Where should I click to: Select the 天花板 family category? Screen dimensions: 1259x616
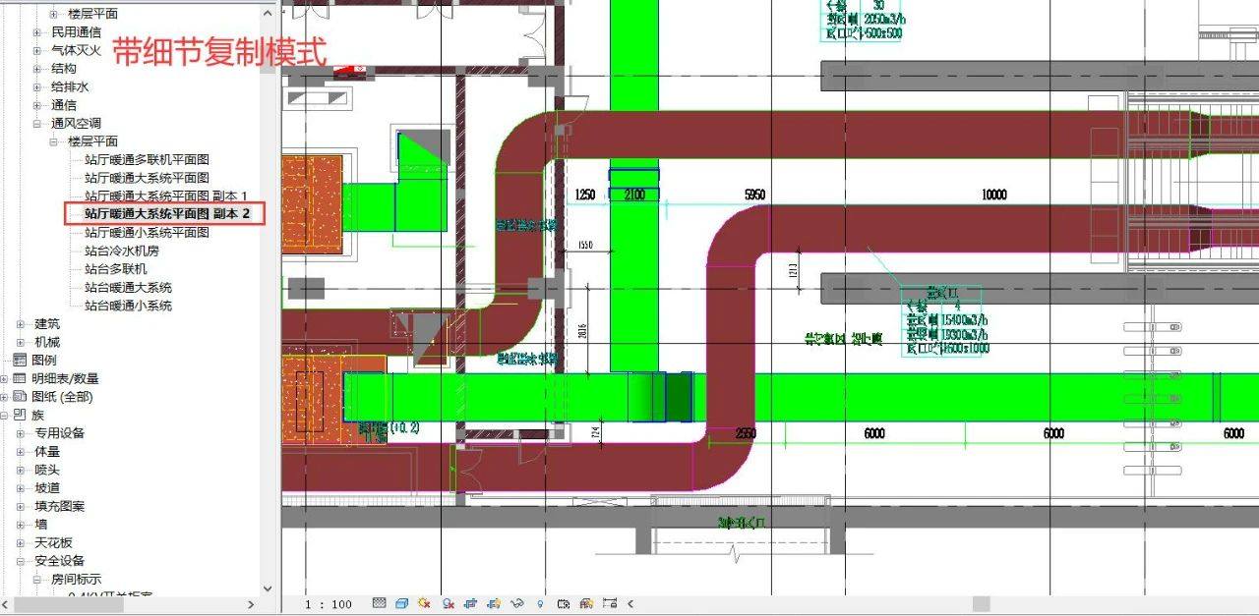coord(53,542)
